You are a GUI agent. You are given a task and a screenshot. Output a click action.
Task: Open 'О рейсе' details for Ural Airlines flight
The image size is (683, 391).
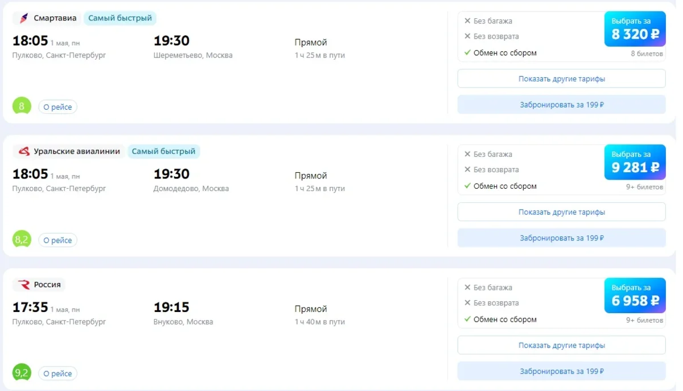(x=57, y=240)
